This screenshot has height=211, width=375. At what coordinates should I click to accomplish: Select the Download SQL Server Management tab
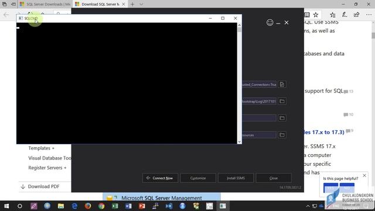100,4
